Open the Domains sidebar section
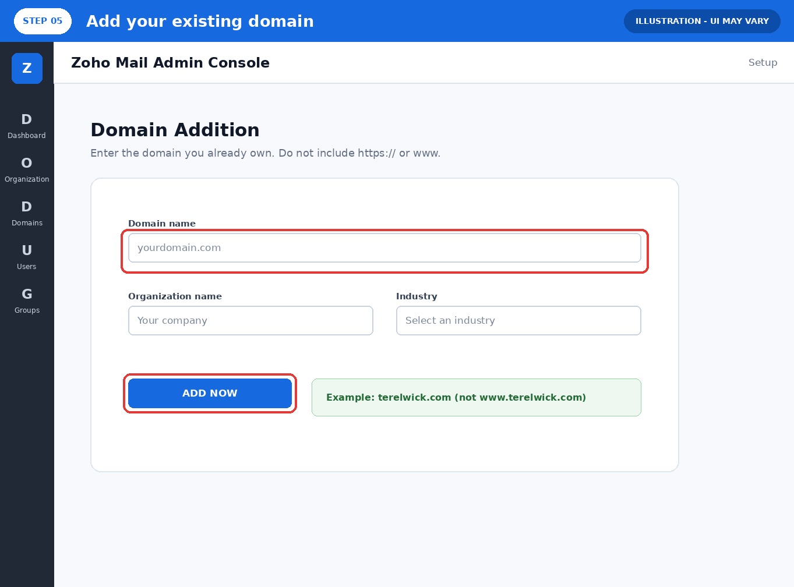This screenshot has height=587, width=794. [x=27, y=213]
